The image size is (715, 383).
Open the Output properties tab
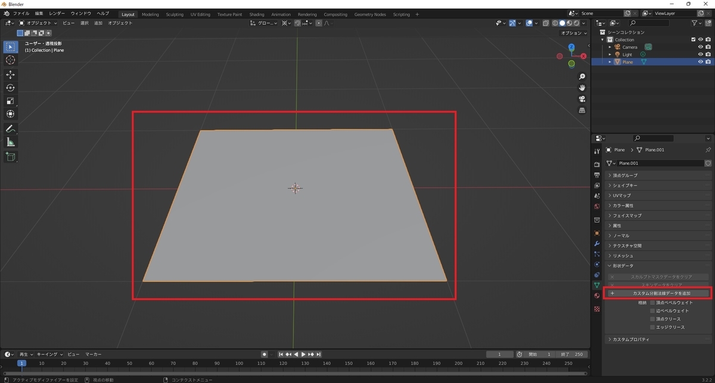coord(597,175)
